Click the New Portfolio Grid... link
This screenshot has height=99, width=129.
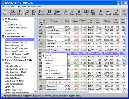[13, 34]
